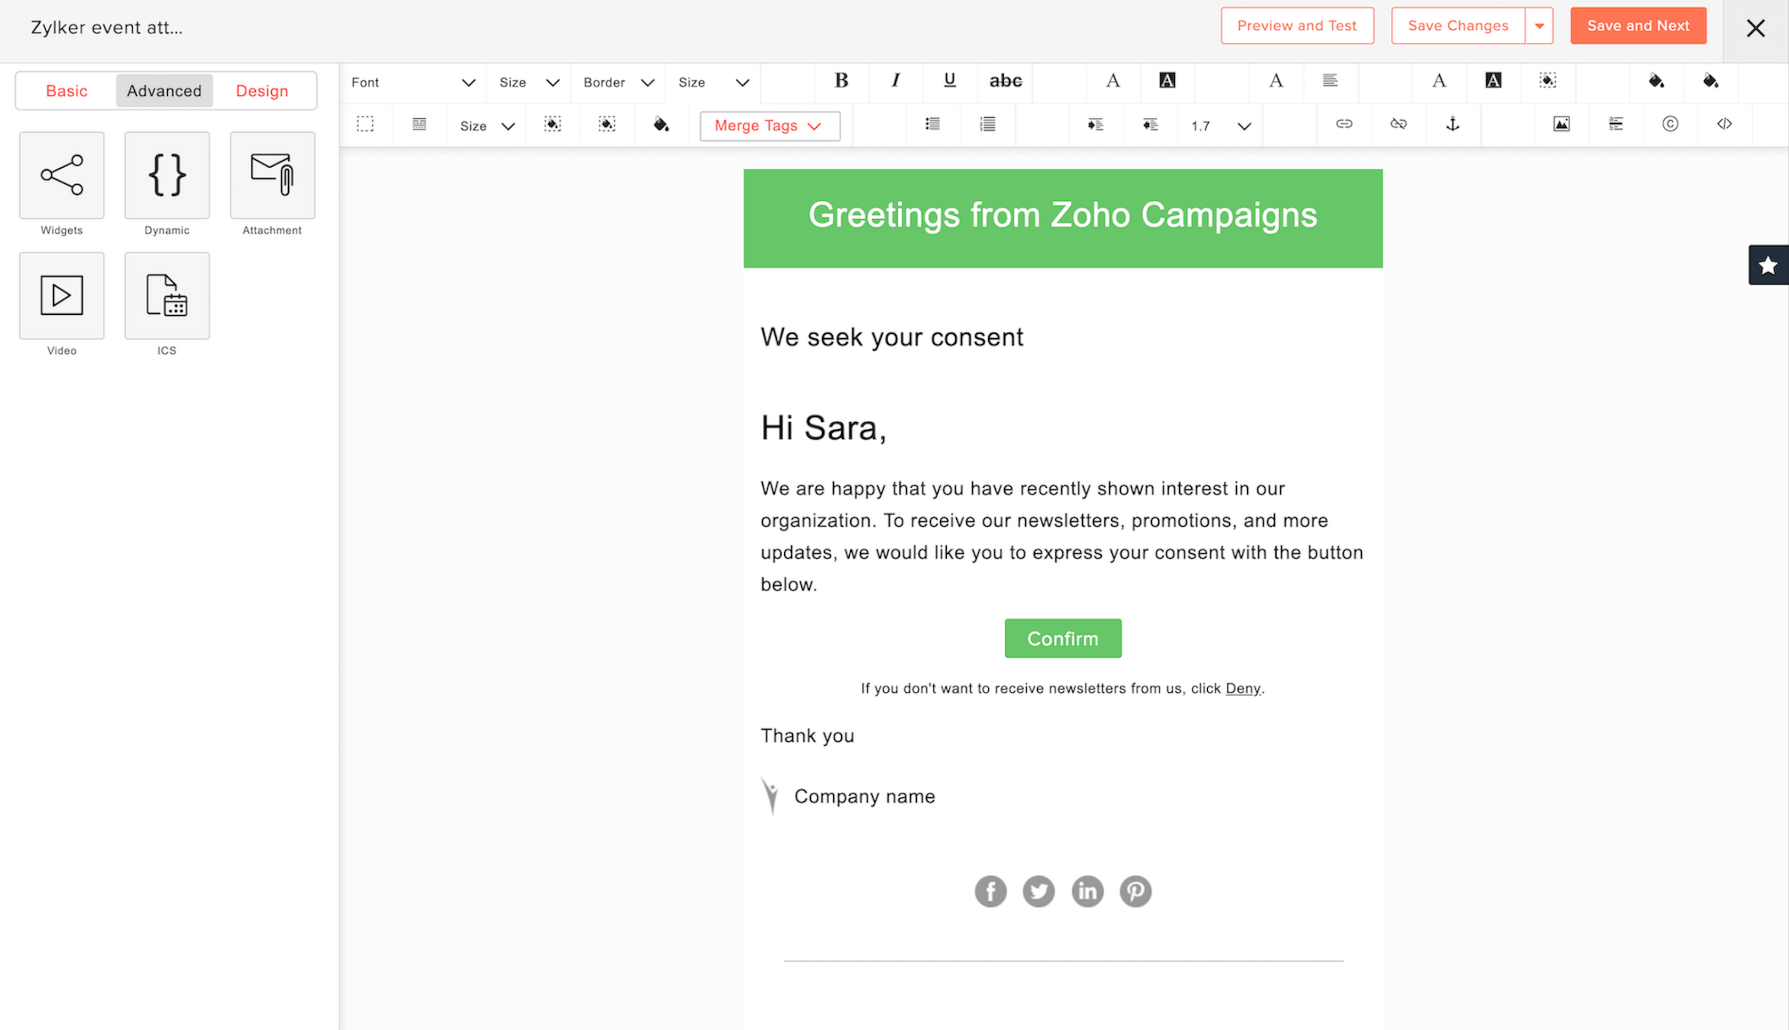Toggle bold formatting
The height and width of the screenshot is (1030, 1789).
point(841,80)
